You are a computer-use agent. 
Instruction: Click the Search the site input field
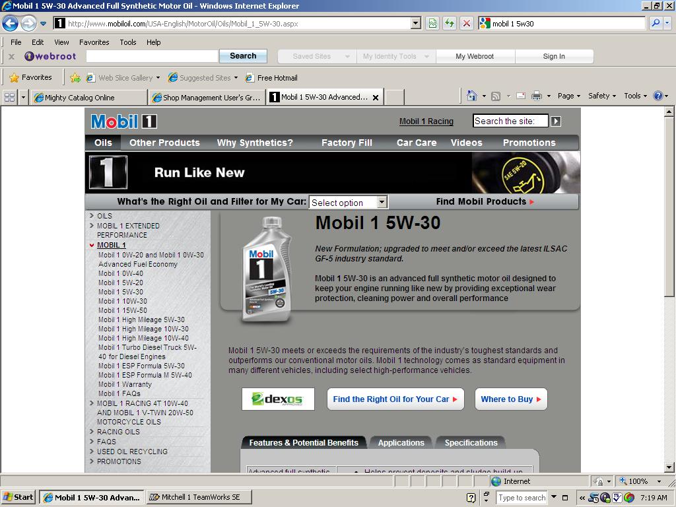[510, 121]
